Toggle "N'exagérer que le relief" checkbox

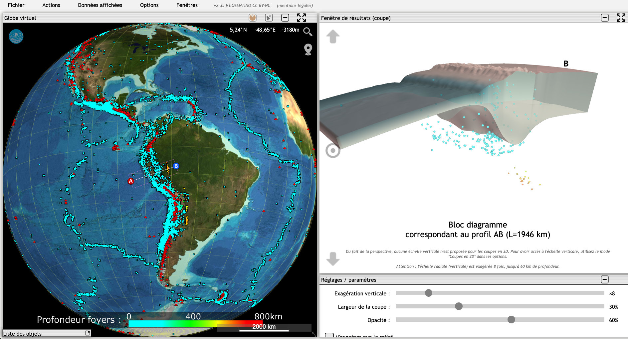329,336
